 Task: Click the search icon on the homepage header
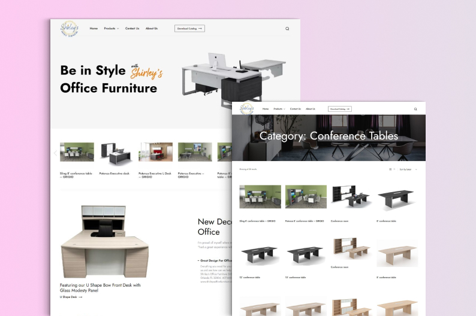(287, 29)
